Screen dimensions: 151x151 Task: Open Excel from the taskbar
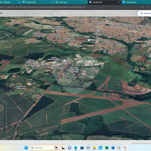pos(107,148)
